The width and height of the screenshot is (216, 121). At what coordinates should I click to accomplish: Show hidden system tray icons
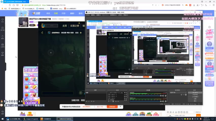click(x=175, y=119)
